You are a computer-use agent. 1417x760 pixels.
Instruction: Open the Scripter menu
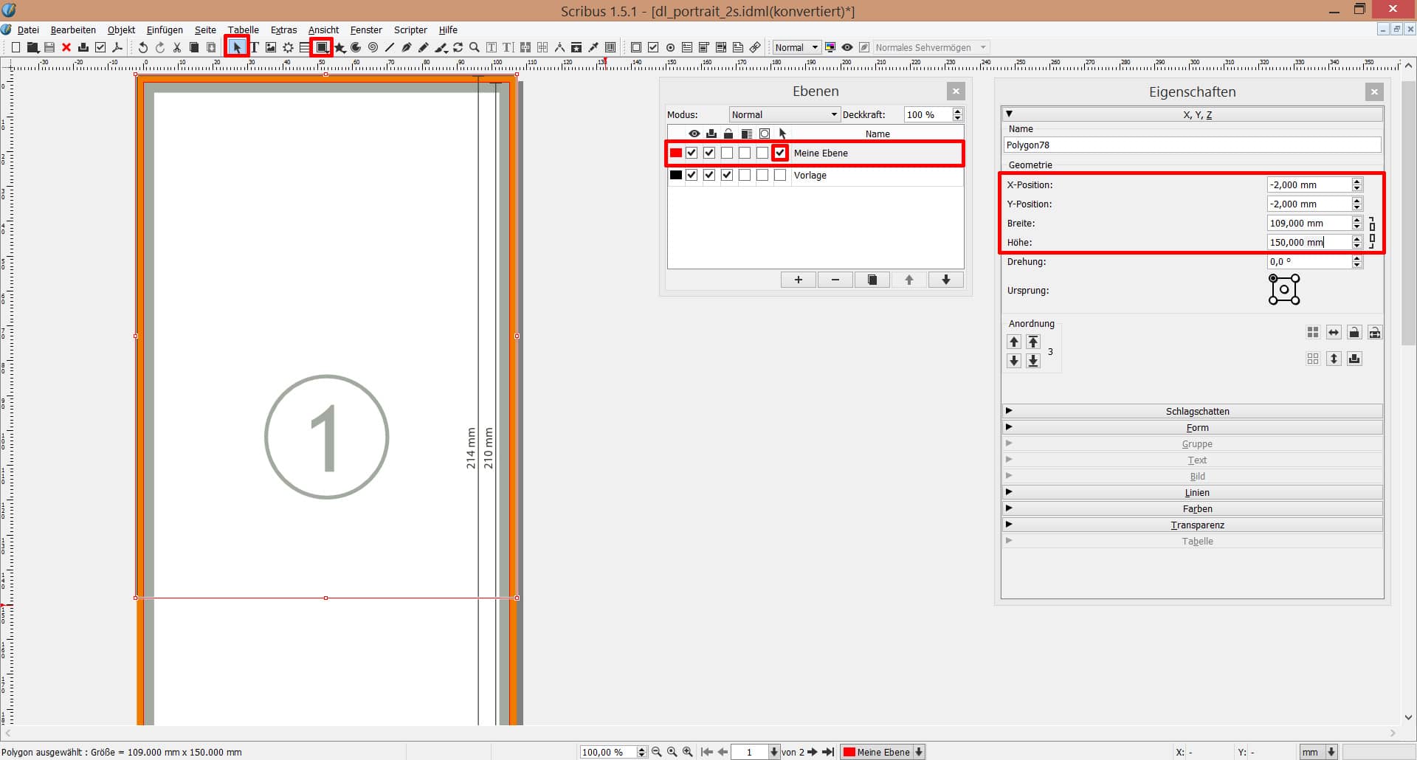pos(410,30)
